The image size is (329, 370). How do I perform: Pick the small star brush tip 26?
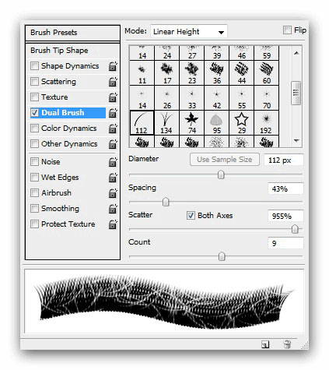pos(166,98)
